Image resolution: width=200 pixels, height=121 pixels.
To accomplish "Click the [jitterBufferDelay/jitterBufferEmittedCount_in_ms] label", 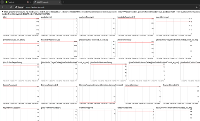I will pyautogui.click(x=177, y=40).
